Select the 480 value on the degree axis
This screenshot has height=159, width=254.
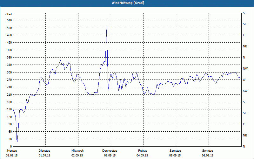coord(10,28)
